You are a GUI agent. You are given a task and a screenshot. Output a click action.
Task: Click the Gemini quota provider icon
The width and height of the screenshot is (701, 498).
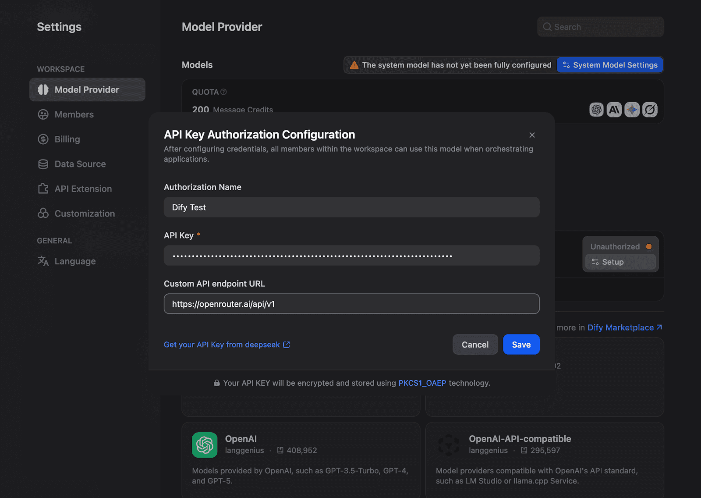pyautogui.click(x=632, y=110)
